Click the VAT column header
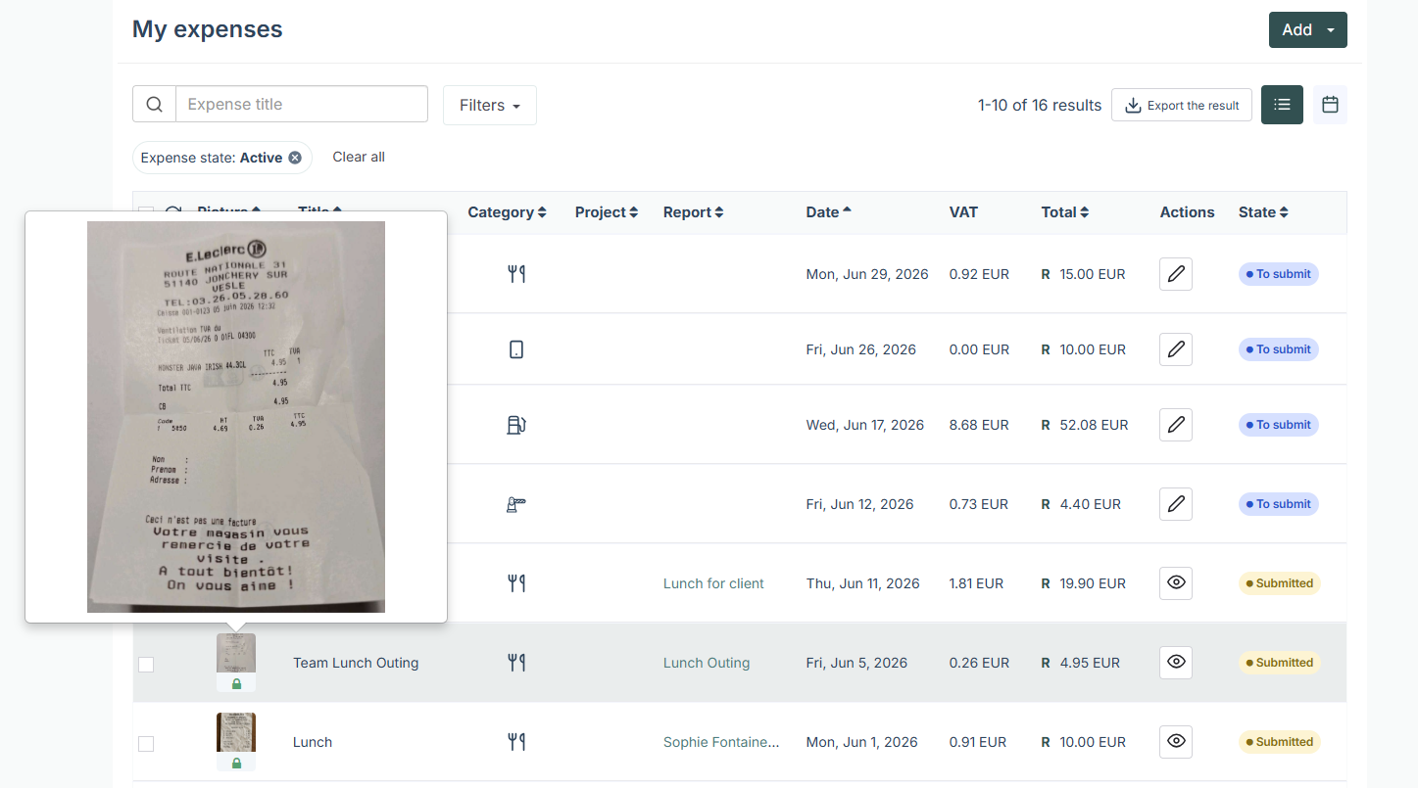Viewport: 1418px width, 788px height. tap(963, 212)
